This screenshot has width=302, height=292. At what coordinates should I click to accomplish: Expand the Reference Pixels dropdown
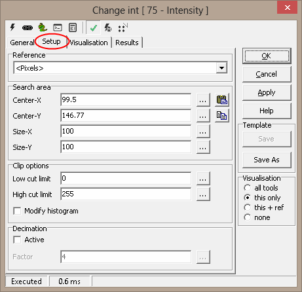click(221, 68)
